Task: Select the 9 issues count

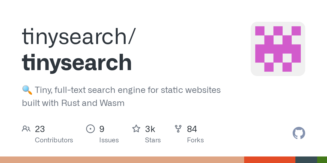Action: 102,129
